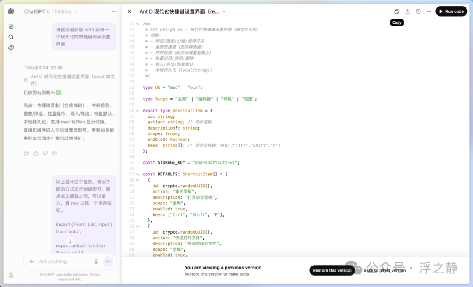Collapse the second object at line 76
The width and height of the screenshot is (473, 287).
tap(138, 226)
